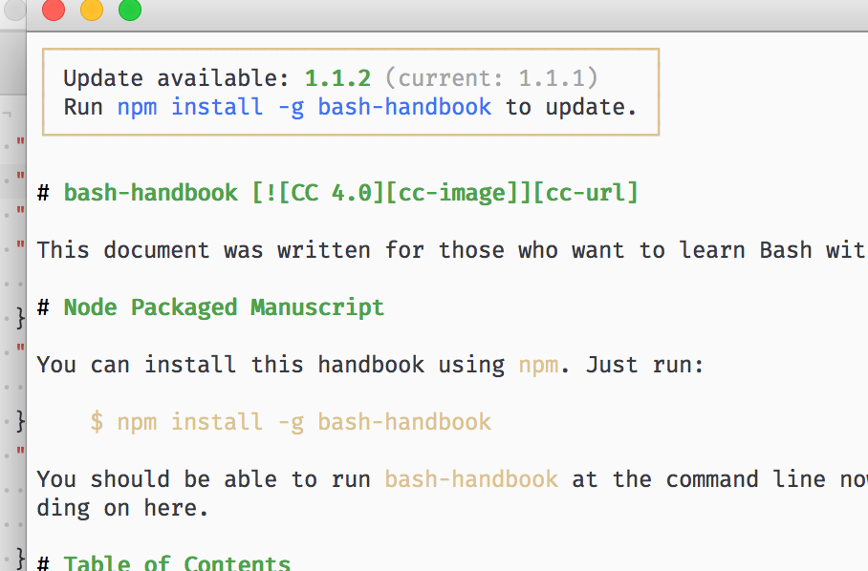Click the orange inline npm code snippet

pyautogui.click(x=538, y=364)
